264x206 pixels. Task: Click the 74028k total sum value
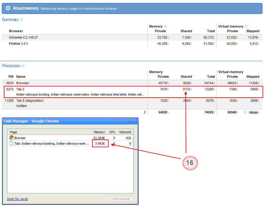(210, 112)
